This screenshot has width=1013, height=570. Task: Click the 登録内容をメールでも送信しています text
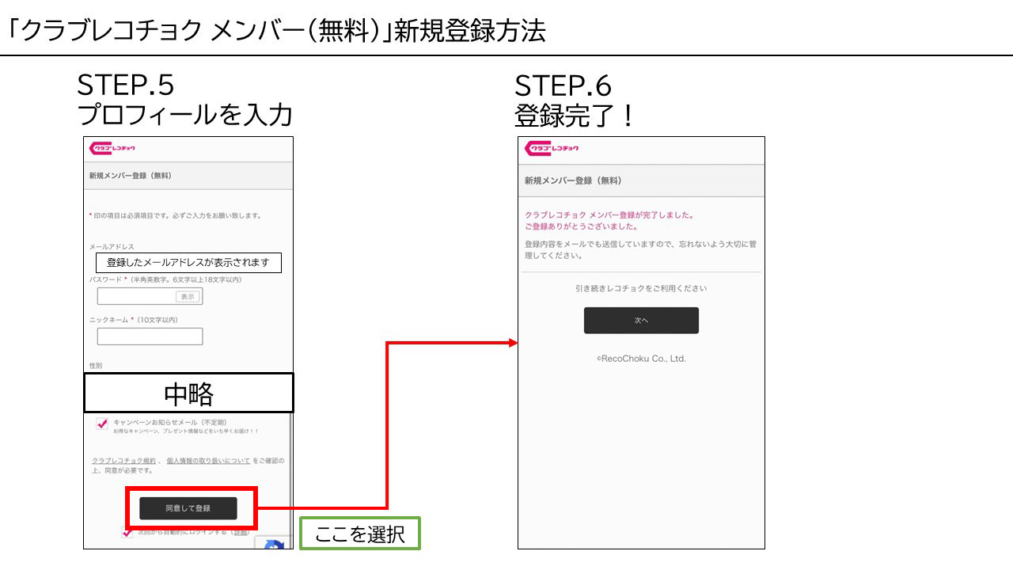[641, 250]
